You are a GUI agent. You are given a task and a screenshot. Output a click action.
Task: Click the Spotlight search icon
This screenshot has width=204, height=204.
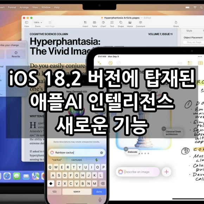[201, 7]
